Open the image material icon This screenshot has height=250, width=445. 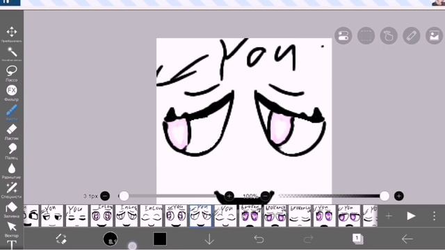[x=434, y=35]
